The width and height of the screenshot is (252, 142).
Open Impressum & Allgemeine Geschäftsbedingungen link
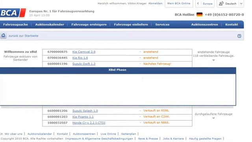(x=99, y=138)
